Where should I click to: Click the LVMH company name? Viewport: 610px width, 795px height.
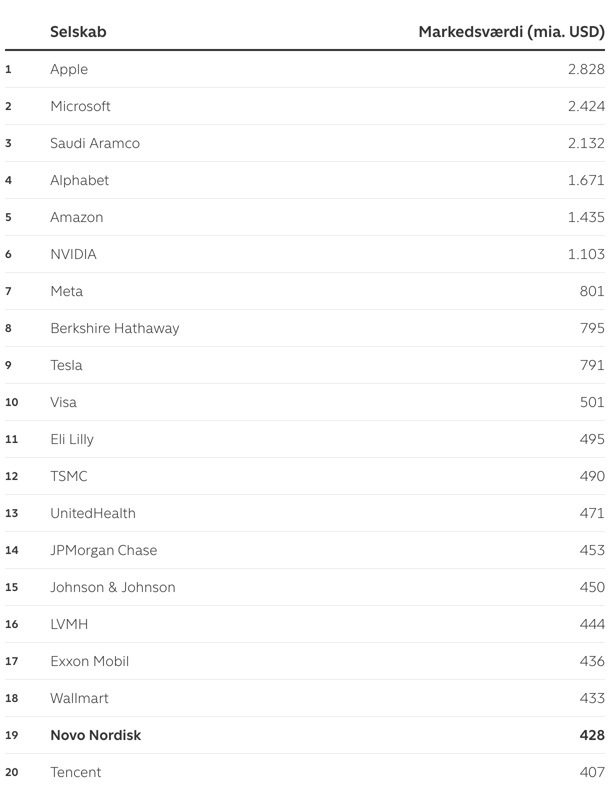point(69,624)
